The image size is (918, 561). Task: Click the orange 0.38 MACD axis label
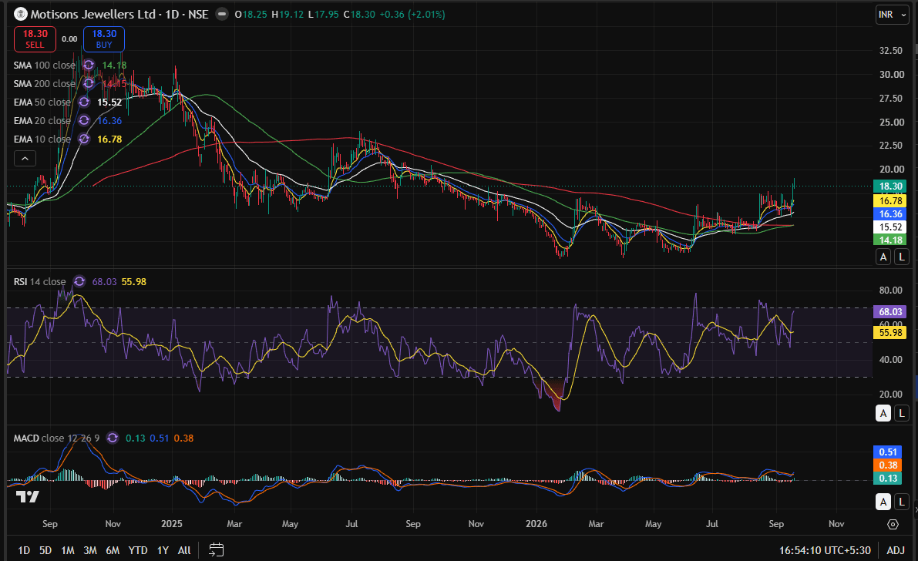[x=888, y=465]
